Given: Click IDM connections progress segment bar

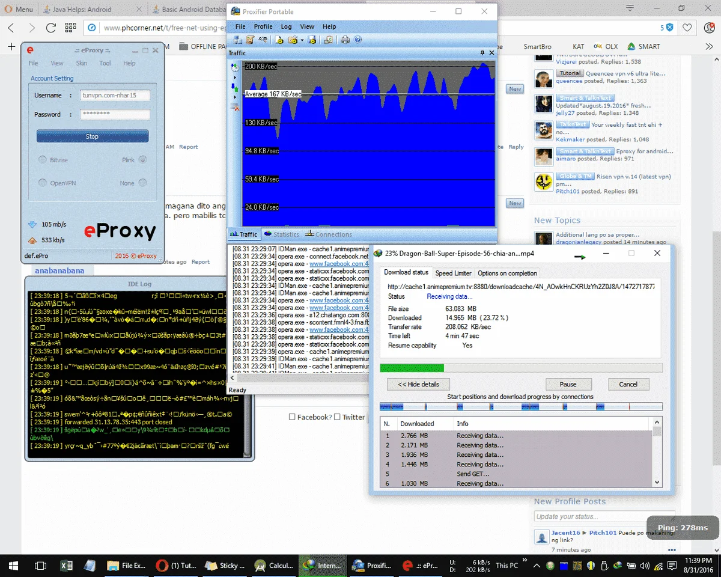Looking at the screenshot, I should click(521, 407).
